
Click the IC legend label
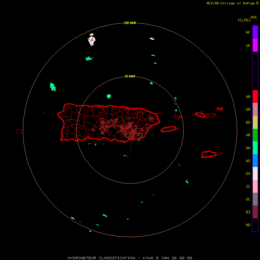click(248, 186)
